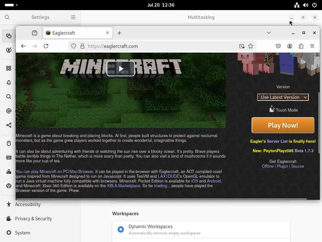This screenshot has width=322, height=242.
Task: Switch to the Eaglercraft tab
Action: click(x=78, y=33)
